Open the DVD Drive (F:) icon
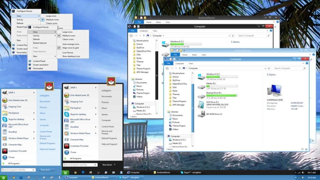This screenshot has height=180, width=320. point(201,105)
